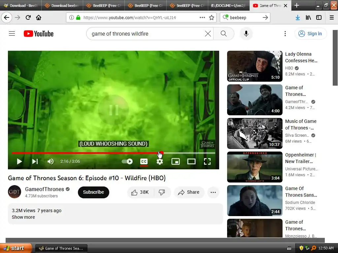Switch to Download - BeeBEEP tab

tap(21, 5)
